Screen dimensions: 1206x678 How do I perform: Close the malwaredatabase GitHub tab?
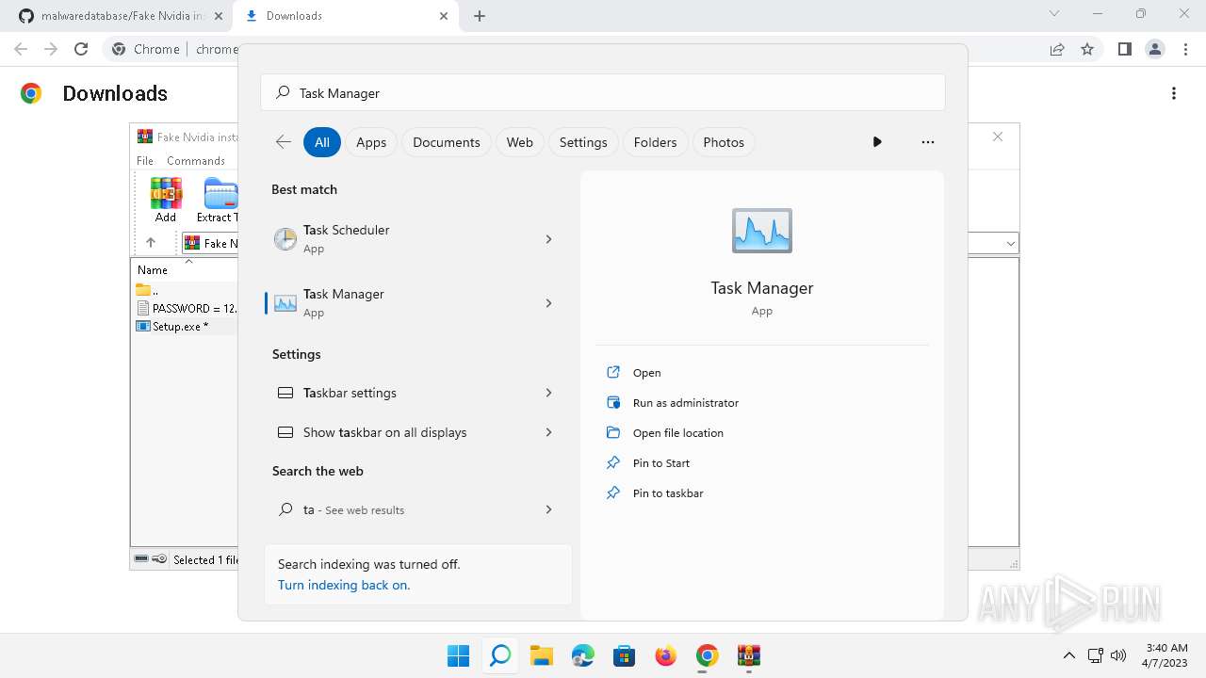[218, 16]
